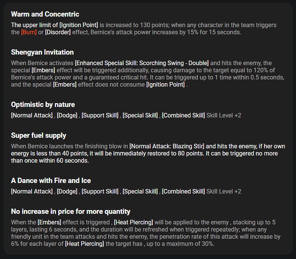The width and height of the screenshot is (296, 259).
Task: Click the red [Burn] keyword link
Action: (29, 32)
